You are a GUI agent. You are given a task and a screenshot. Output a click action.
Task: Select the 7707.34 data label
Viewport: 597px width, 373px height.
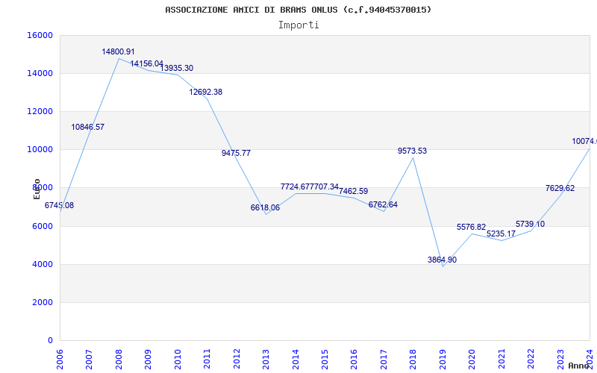324,187
